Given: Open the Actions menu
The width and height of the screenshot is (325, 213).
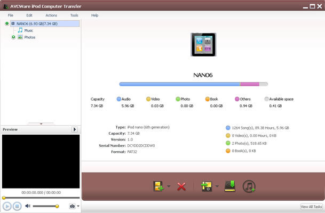Looking at the screenshot, I should [51, 15].
